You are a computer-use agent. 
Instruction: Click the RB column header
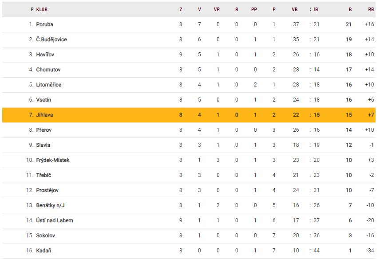(x=371, y=9)
